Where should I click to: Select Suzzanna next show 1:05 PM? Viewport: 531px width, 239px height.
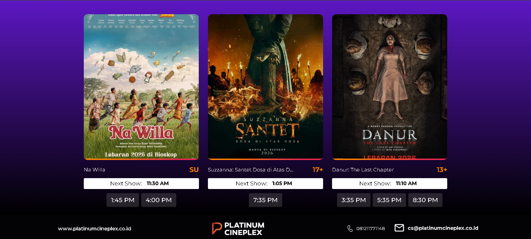click(x=265, y=183)
